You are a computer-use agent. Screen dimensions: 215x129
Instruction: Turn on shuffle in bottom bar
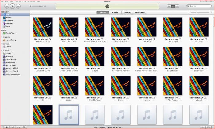click(x=12, y=127)
